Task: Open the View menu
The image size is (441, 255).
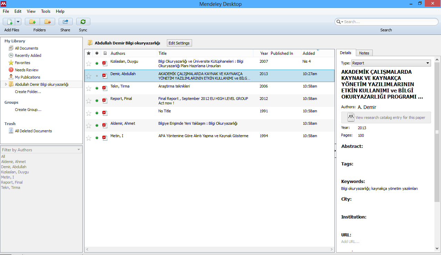Action: pos(31,11)
